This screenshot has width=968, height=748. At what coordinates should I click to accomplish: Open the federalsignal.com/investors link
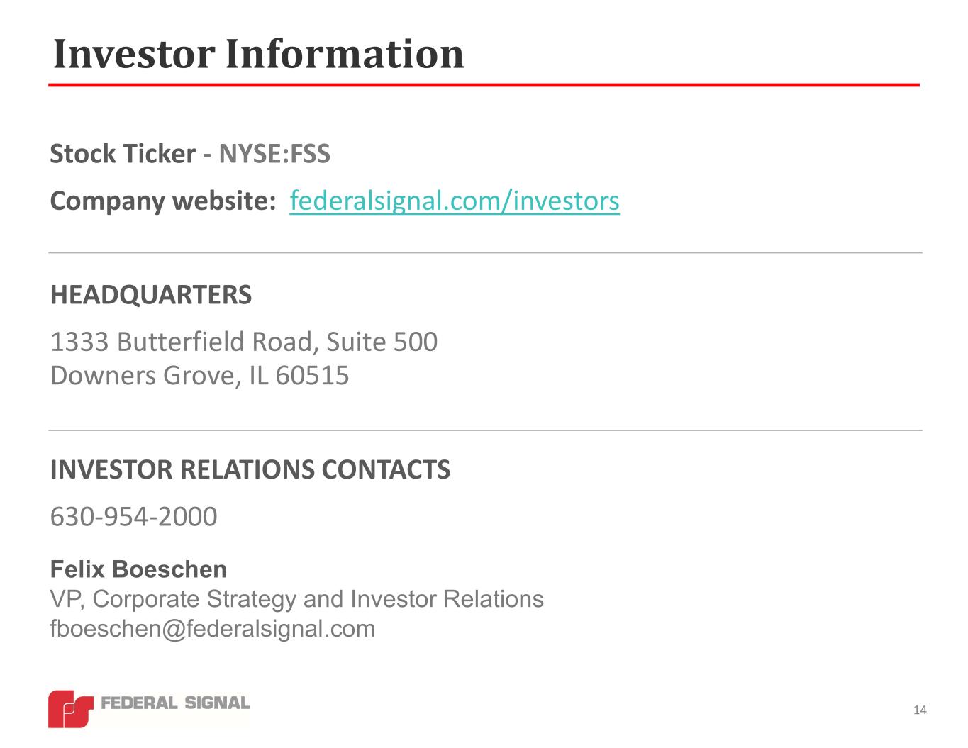[x=455, y=201]
